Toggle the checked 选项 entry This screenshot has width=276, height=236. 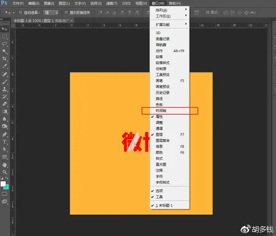click(x=170, y=191)
